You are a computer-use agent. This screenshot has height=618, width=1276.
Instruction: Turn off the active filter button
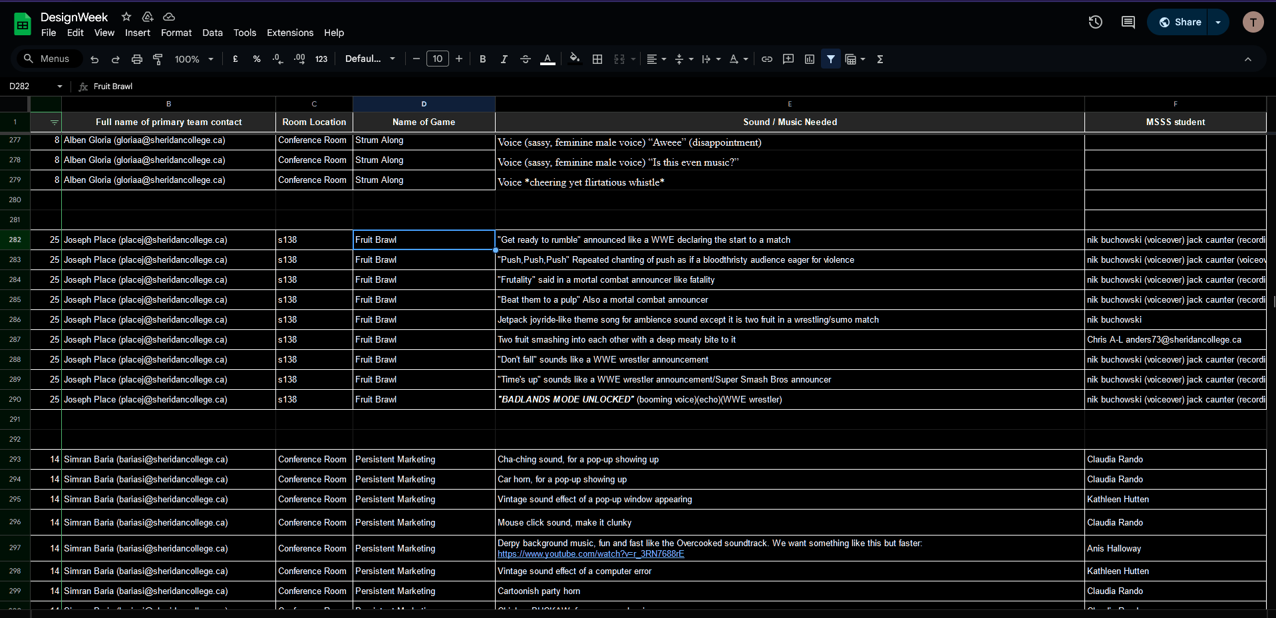[830, 59]
